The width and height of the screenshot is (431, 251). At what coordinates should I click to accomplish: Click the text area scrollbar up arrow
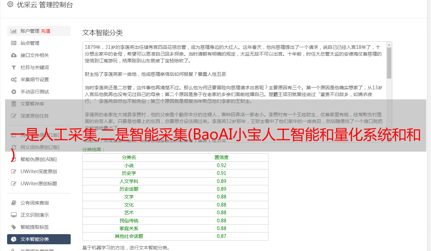tap(389, 44)
